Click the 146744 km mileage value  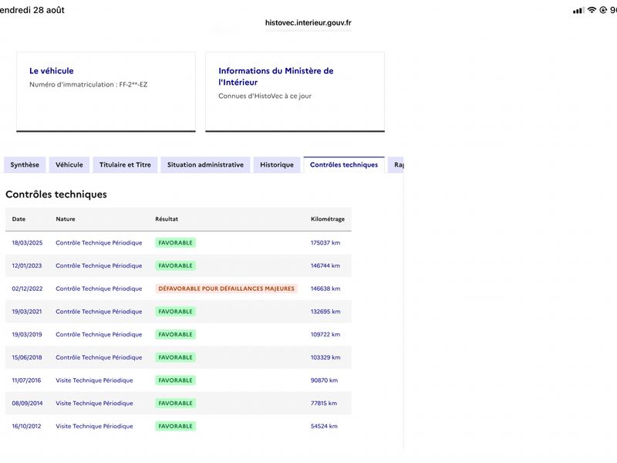325,265
